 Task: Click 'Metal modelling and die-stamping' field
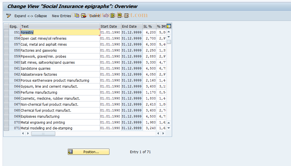click(60, 128)
